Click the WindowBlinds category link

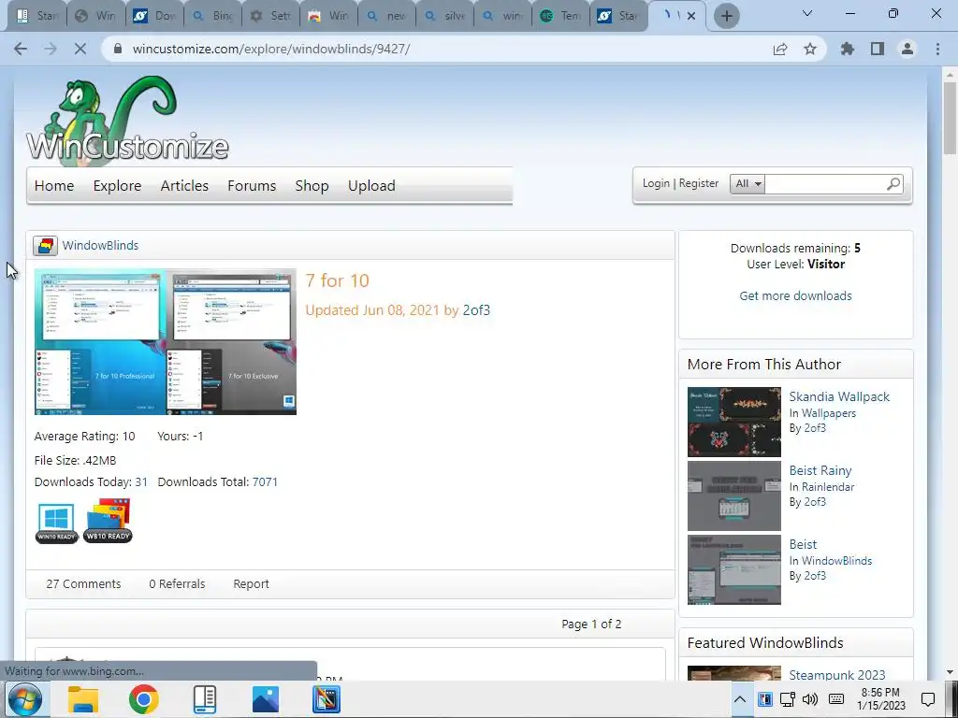pyautogui.click(x=100, y=246)
